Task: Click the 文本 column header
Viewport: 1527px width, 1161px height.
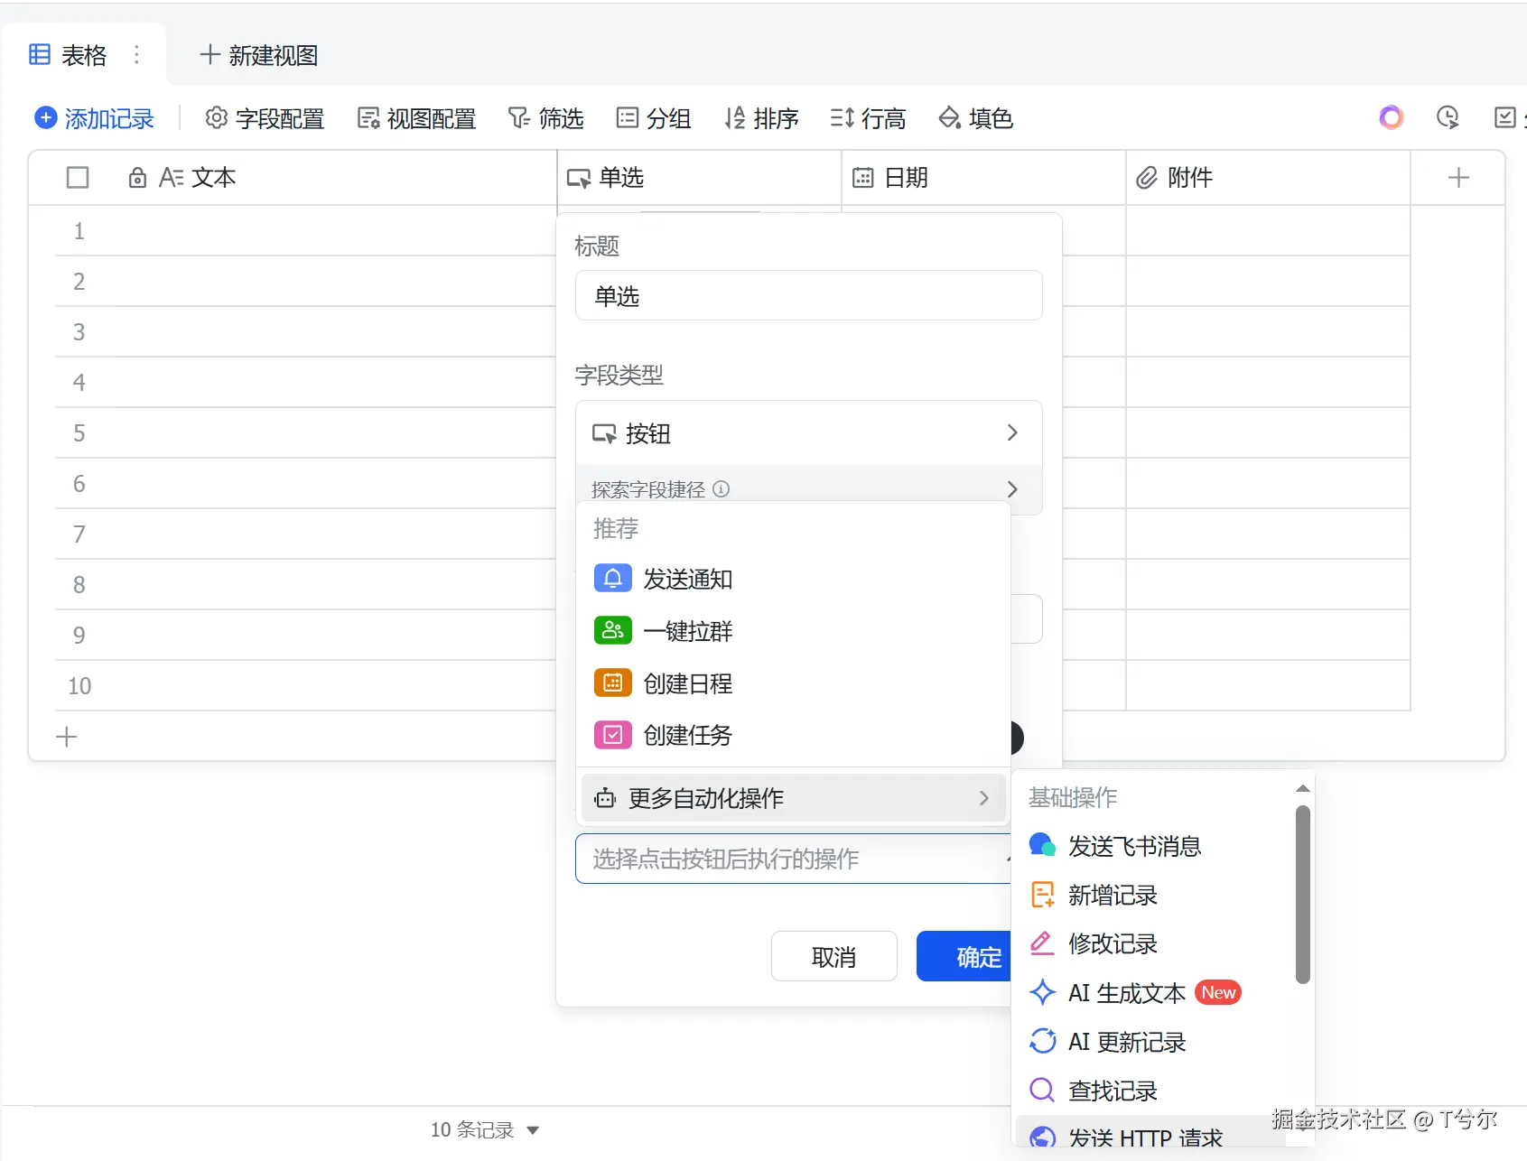Action: [293, 178]
